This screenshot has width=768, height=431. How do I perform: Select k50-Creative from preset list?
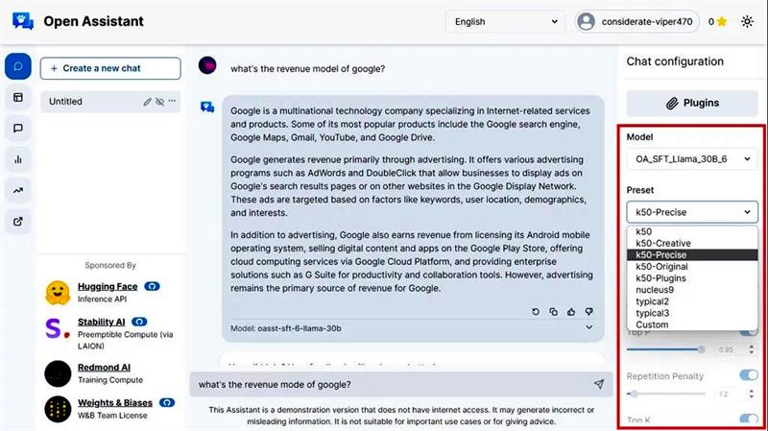coord(663,244)
